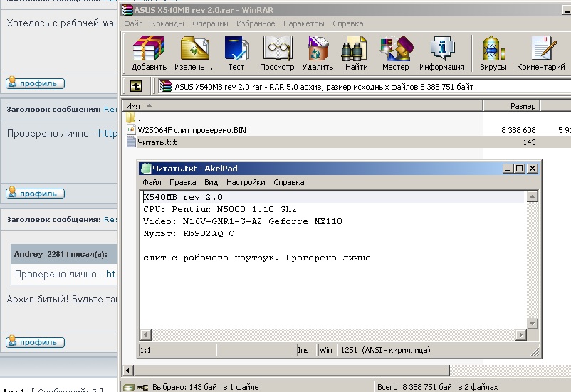Open AkelPad Вид menu
Screen dimensions: 571x392
(x=211, y=182)
